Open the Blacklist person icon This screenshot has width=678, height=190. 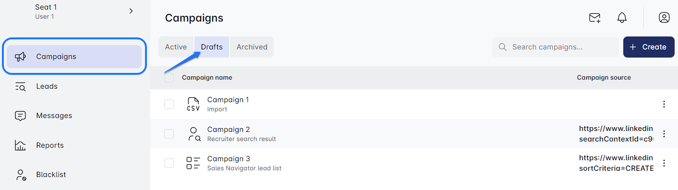coord(20,175)
